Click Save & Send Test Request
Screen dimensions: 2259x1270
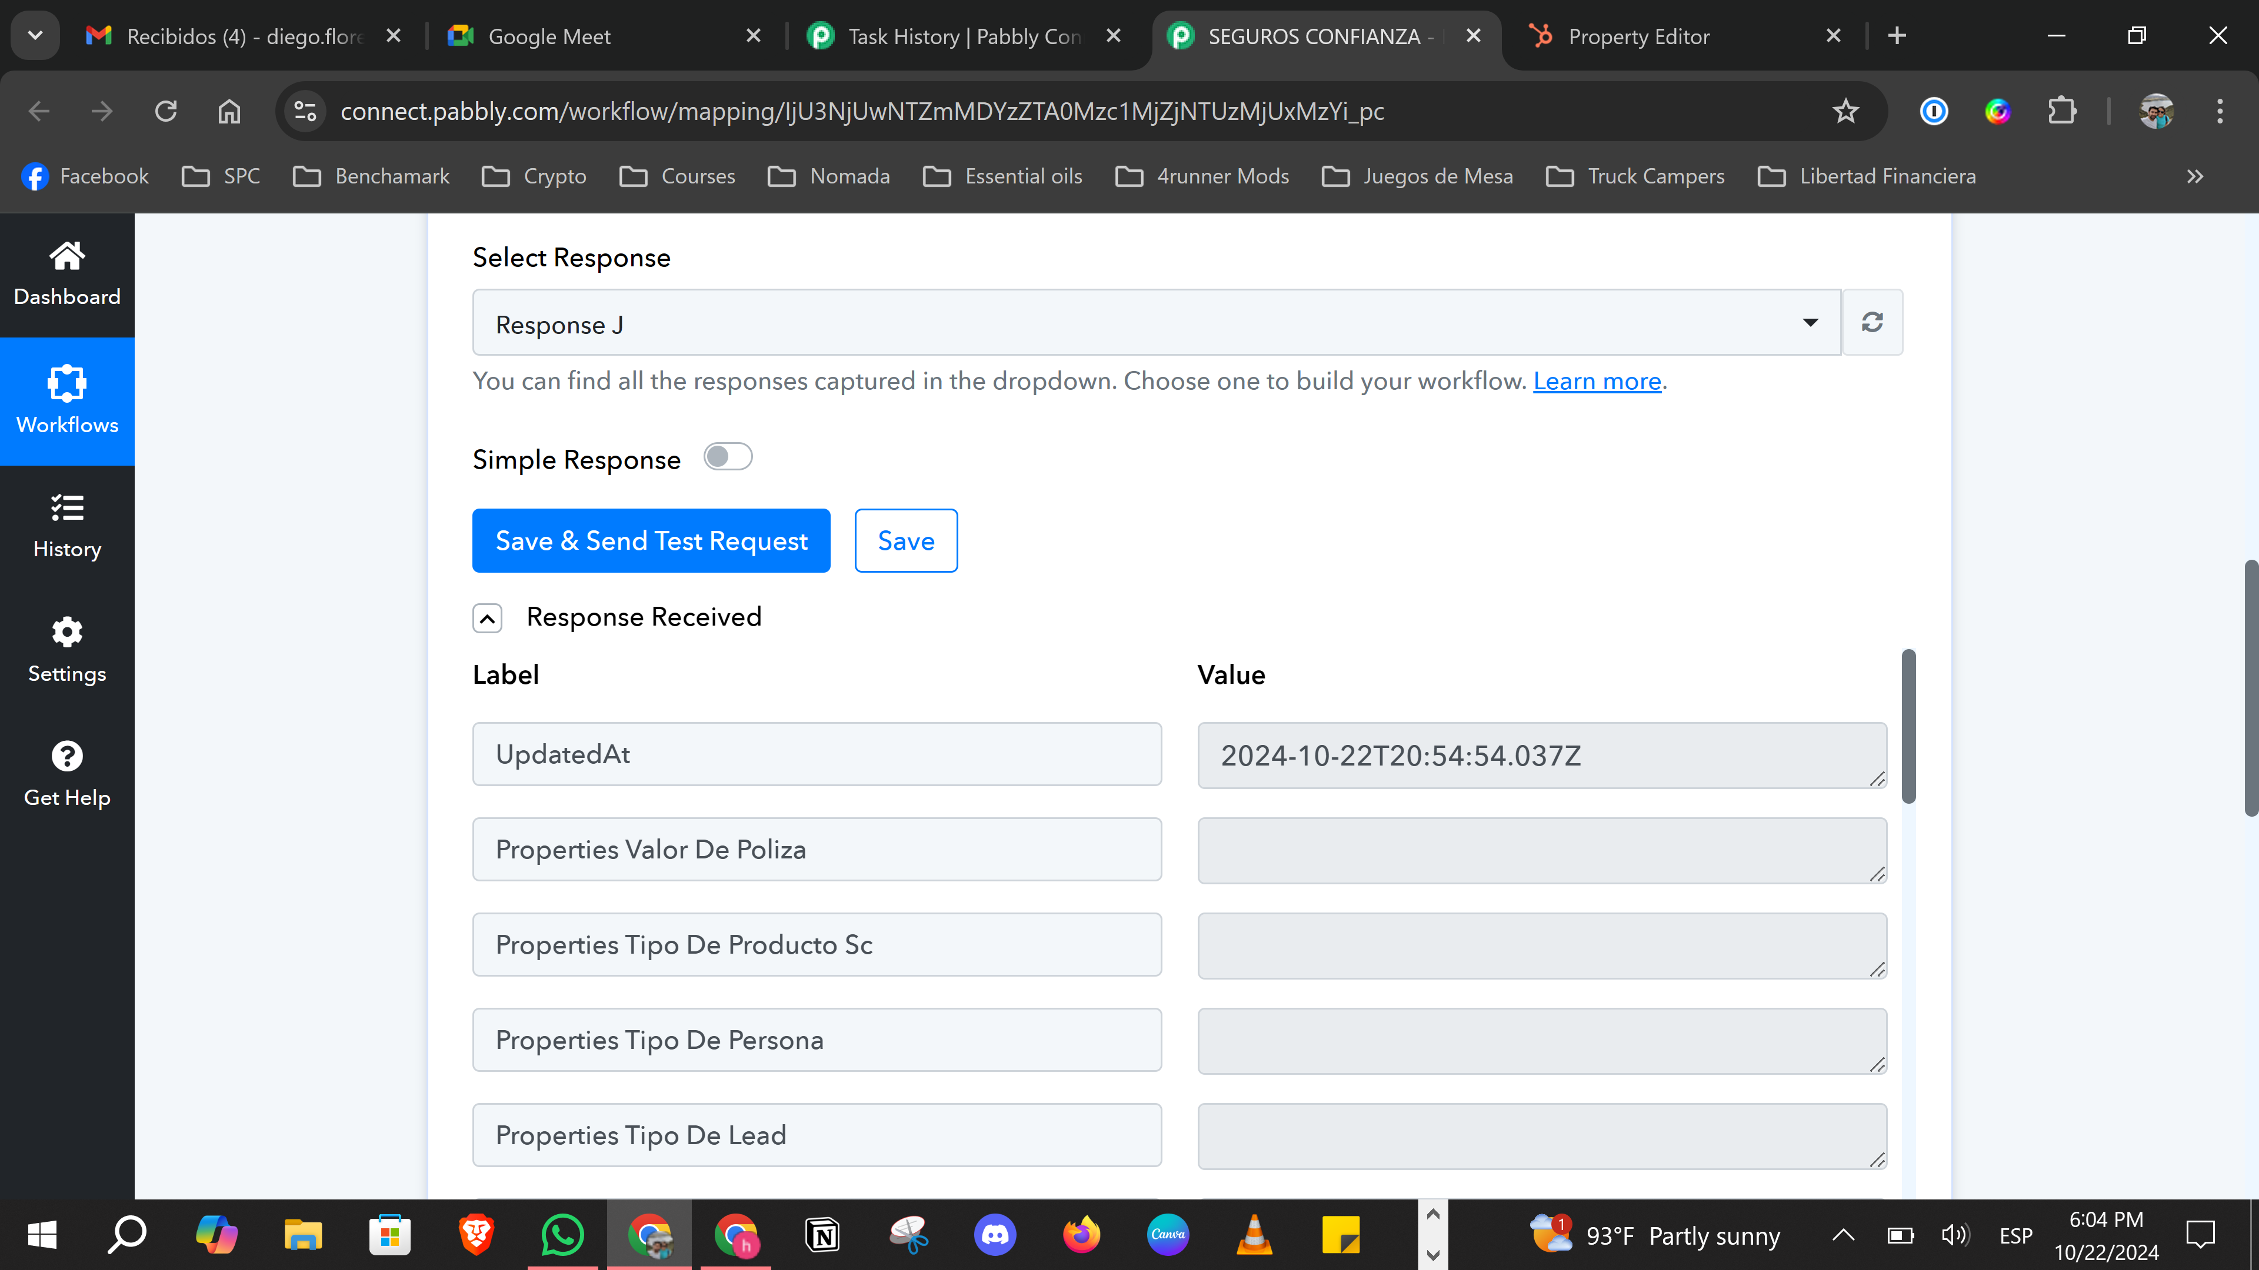pyautogui.click(x=651, y=541)
